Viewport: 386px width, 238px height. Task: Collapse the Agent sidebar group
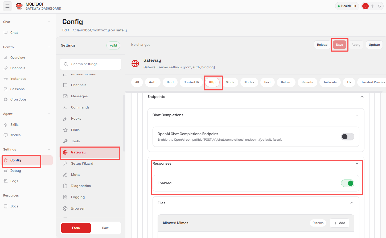tap(49, 114)
